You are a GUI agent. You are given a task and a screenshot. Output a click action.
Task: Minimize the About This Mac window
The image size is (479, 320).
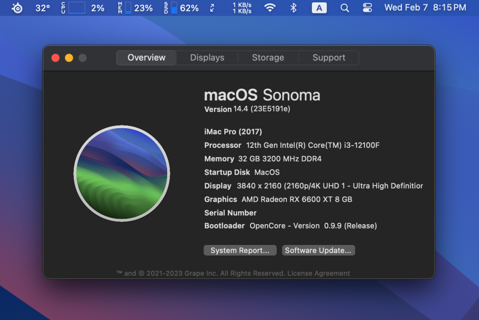pyautogui.click(x=69, y=58)
